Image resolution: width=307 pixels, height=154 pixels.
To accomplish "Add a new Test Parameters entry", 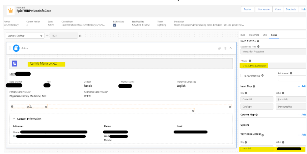I will (x=302, y=135).
